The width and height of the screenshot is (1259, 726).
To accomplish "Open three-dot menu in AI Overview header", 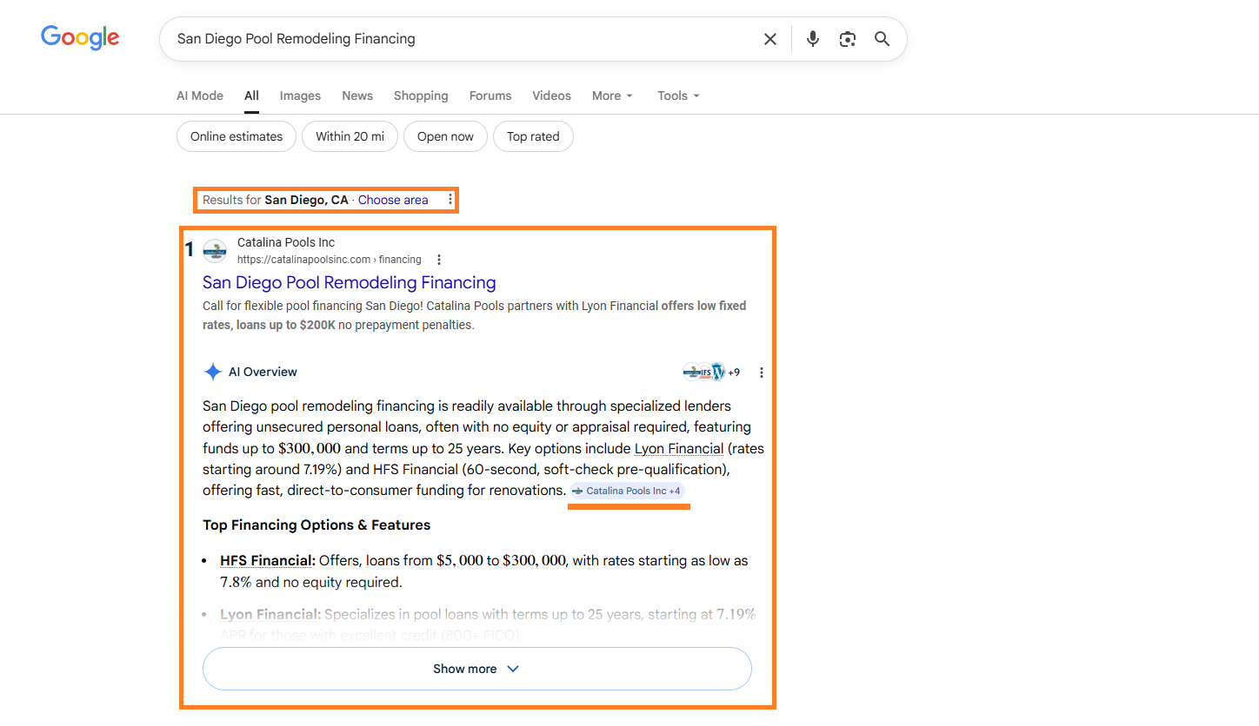I will (762, 373).
